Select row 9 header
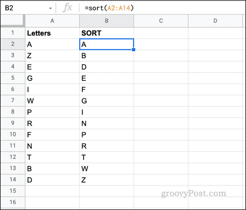 pyautogui.click(x=13, y=123)
